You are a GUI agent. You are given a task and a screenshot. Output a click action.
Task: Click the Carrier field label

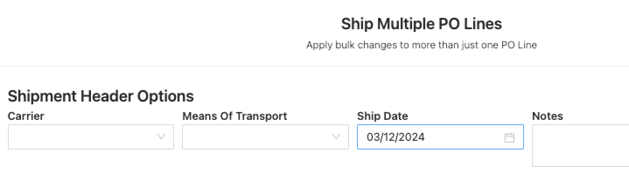pyautogui.click(x=26, y=116)
